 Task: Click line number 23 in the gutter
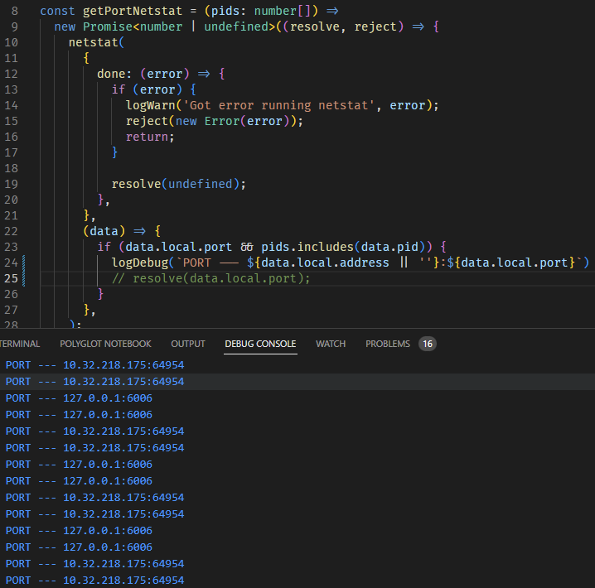[x=11, y=247]
